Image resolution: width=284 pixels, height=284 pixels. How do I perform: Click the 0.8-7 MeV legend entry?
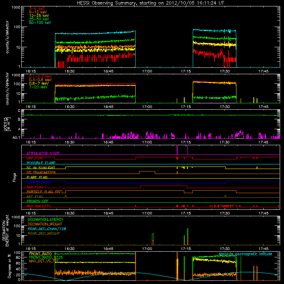tap(39, 83)
